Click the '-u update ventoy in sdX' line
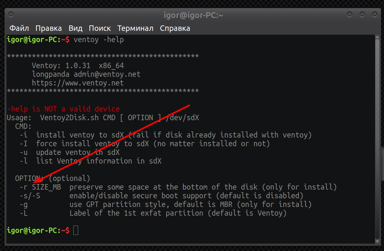The height and width of the screenshot is (251, 384). tap(69, 152)
